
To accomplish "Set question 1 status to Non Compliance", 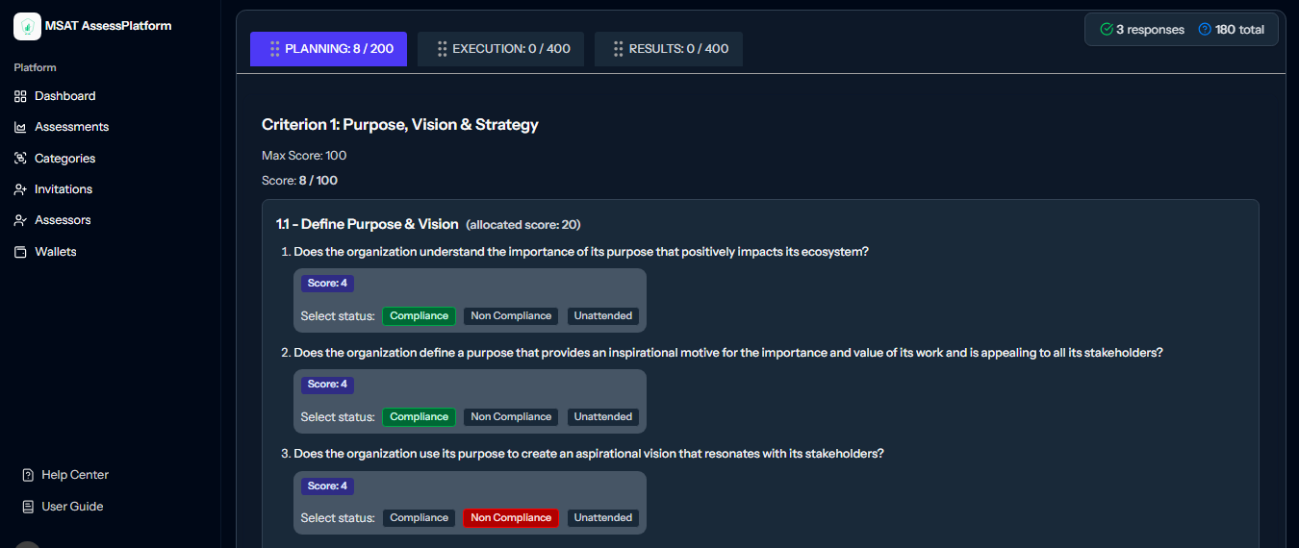I will 511,316.
